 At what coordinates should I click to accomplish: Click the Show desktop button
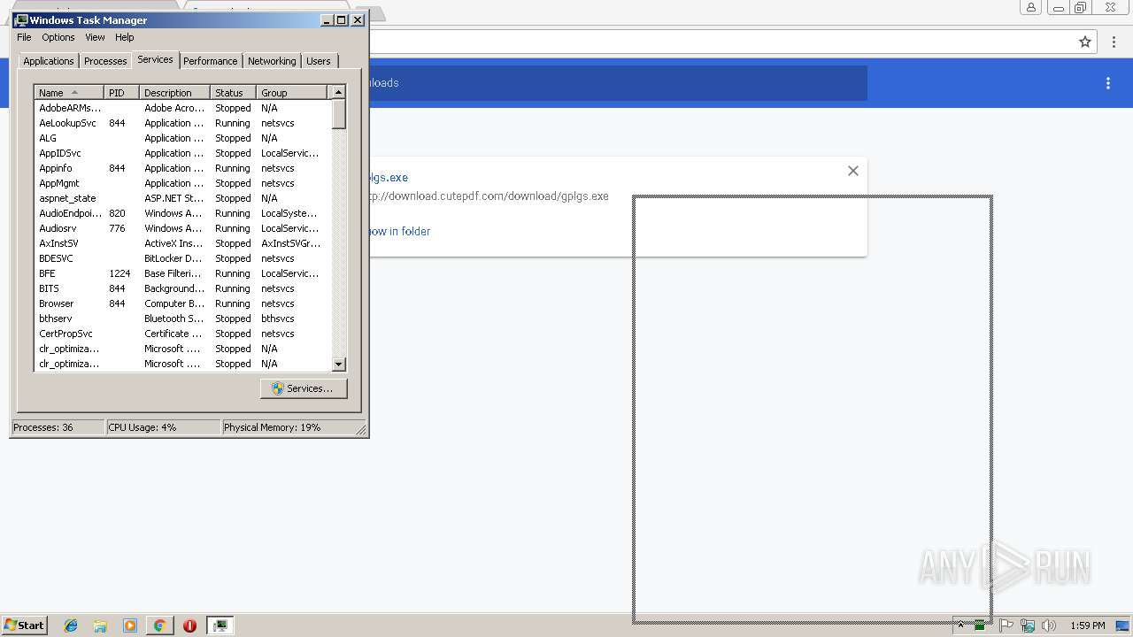(1123, 625)
